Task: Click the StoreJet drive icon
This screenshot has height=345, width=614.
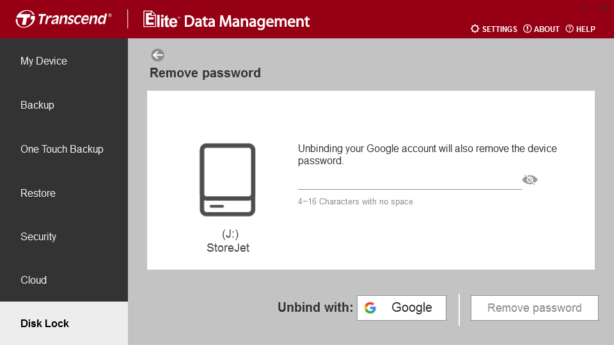Action: pos(228,180)
